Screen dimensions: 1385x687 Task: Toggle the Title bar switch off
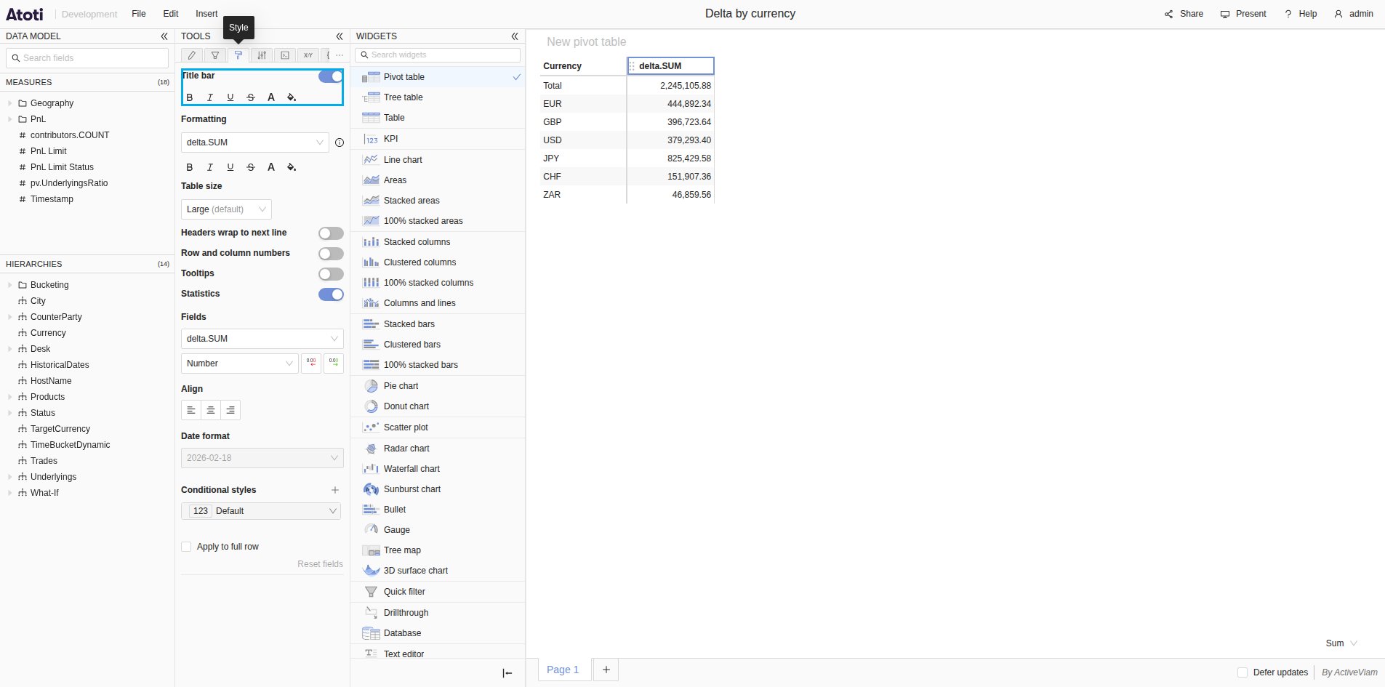tap(331, 76)
